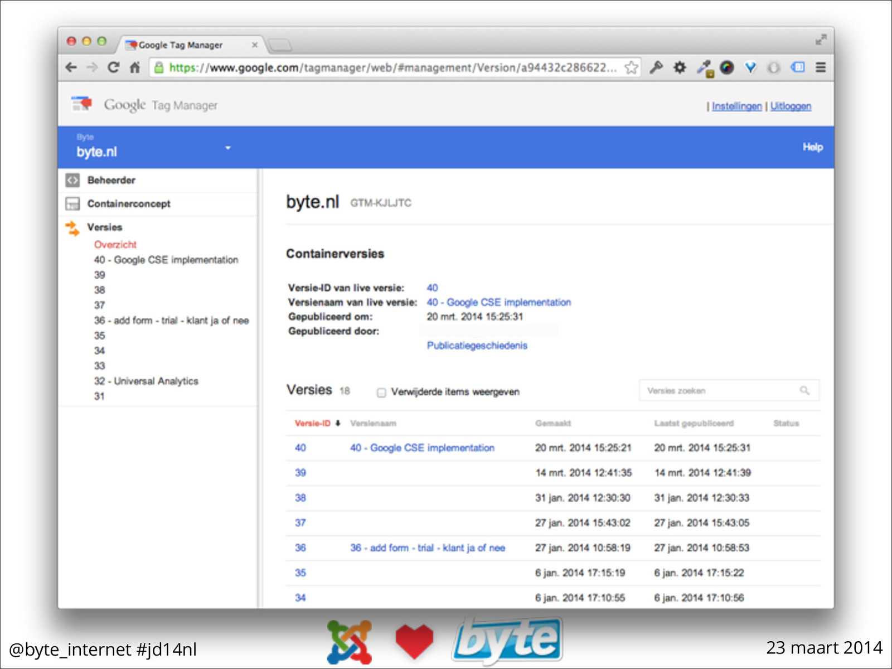
Task: Open the browser home page icon
Action: tap(134, 67)
